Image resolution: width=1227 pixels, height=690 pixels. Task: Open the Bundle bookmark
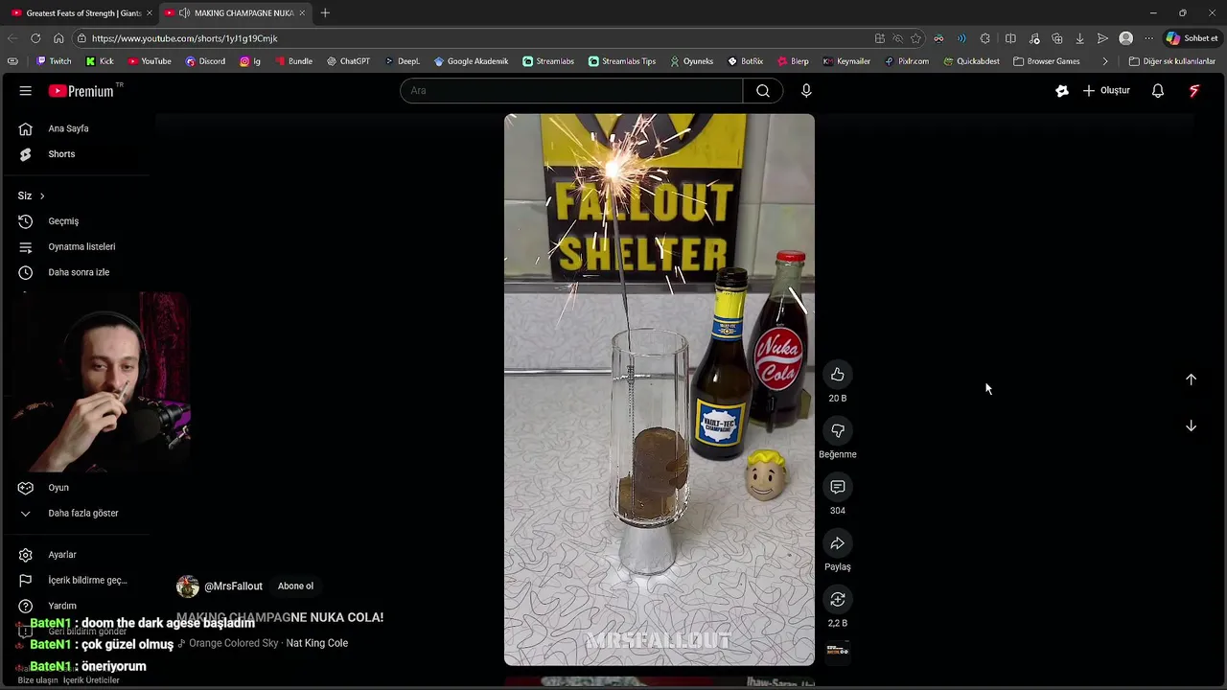click(293, 61)
